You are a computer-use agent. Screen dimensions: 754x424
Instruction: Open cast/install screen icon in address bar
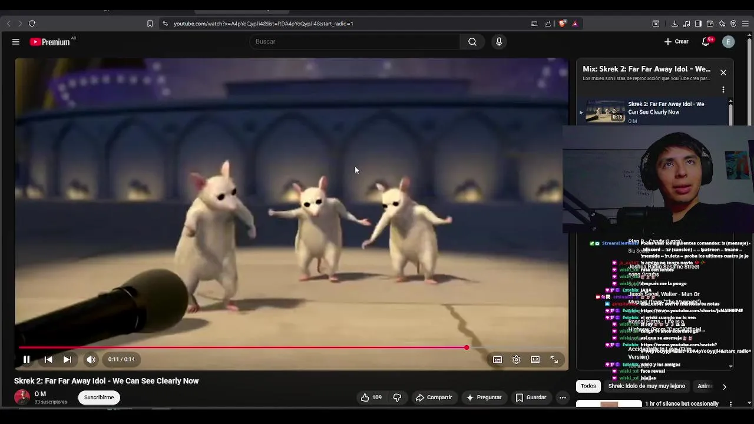click(x=534, y=24)
